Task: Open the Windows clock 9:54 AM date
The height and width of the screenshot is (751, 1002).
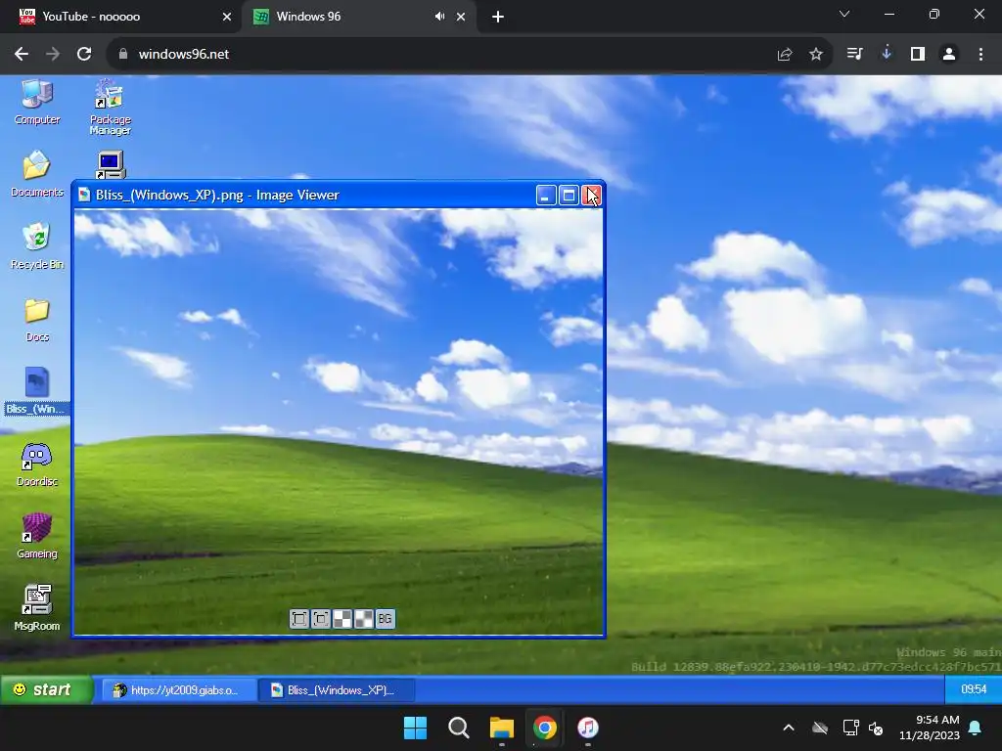Action: pyautogui.click(x=929, y=728)
